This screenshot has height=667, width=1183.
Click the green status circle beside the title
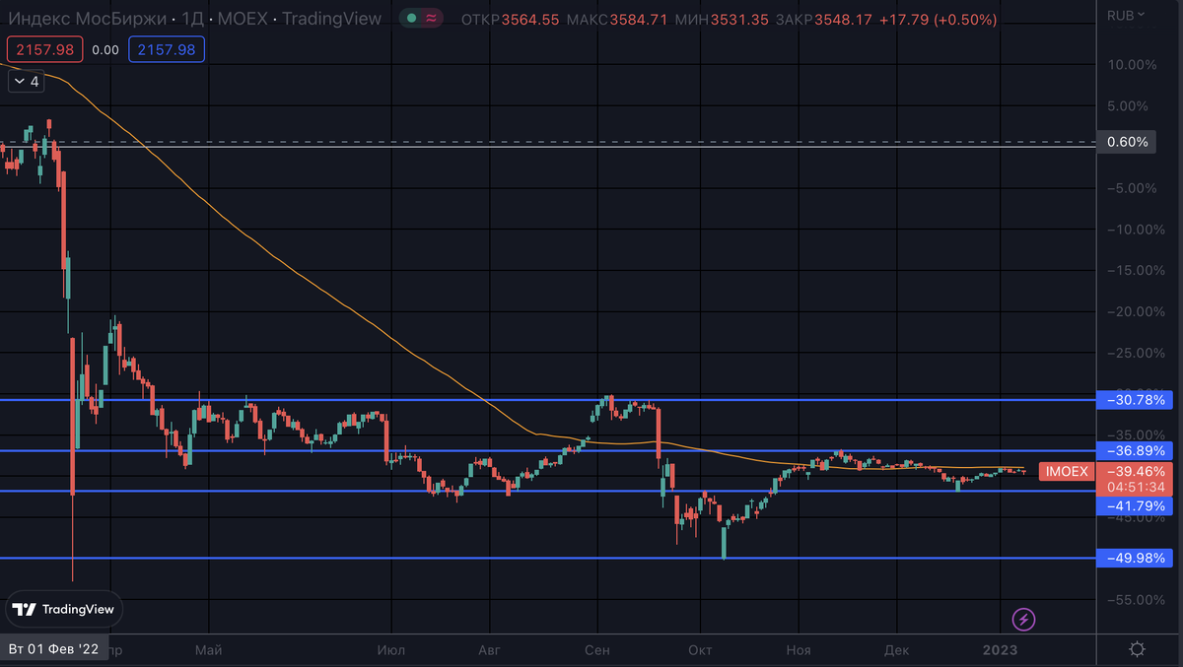(x=412, y=17)
